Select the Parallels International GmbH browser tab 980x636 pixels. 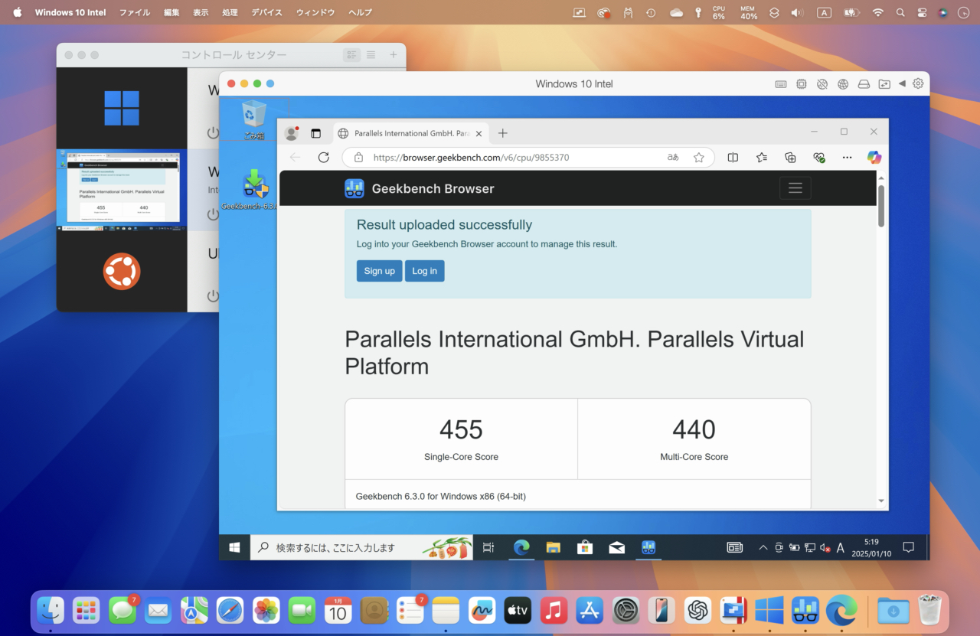click(x=410, y=133)
